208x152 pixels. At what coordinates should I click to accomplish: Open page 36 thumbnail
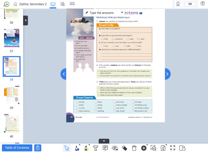point(12,14)
